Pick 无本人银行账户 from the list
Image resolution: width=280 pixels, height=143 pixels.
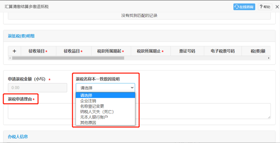tap(94, 117)
